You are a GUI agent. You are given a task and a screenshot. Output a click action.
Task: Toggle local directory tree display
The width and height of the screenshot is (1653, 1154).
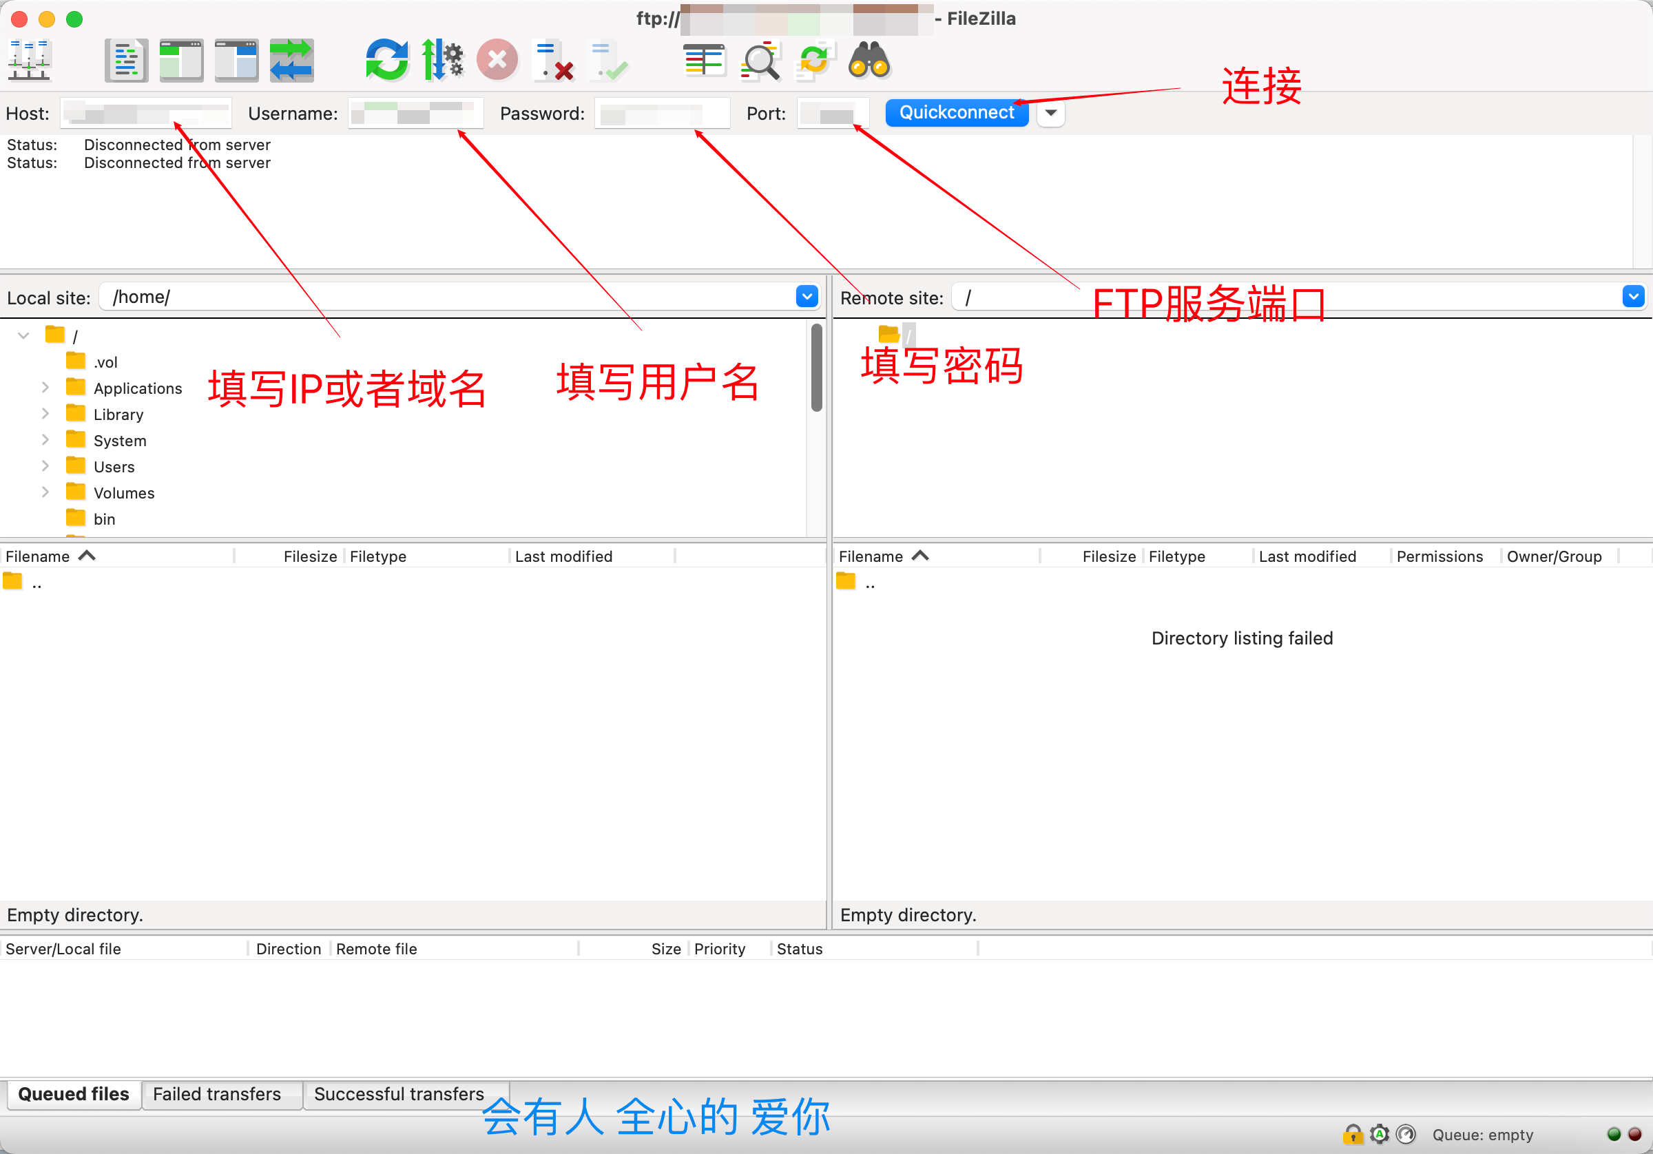point(181,61)
